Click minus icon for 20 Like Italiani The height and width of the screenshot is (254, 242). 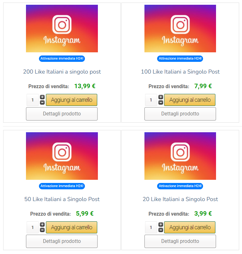161,230
